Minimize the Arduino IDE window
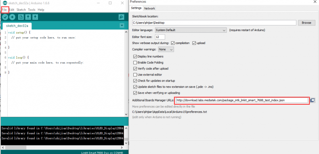Screen dimensions: 319x154 tap(98, 3)
